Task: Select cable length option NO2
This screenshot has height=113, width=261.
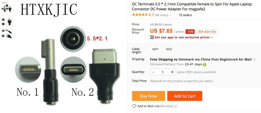Action: 169,49
